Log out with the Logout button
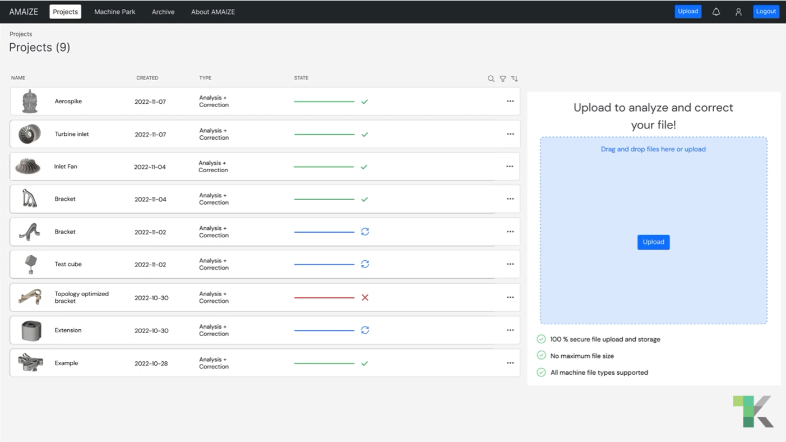 pyautogui.click(x=766, y=11)
